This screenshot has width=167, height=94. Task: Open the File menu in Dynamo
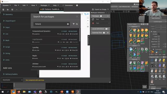(x=16, y=5)
